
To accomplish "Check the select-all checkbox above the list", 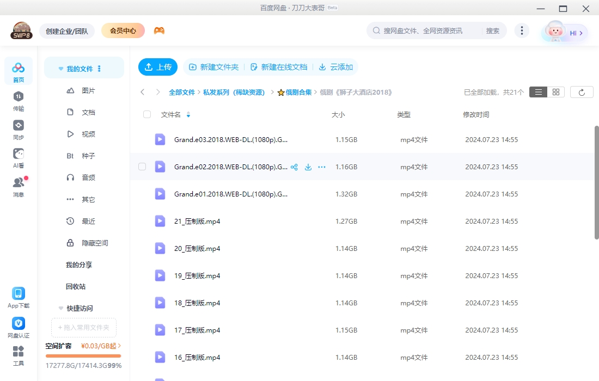I will click(x=146, y=114).
